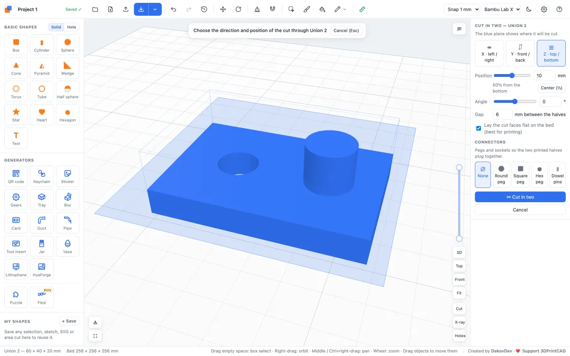
Task: Click the version history icon
Action: pyautogui.click(x=204, y=9)
